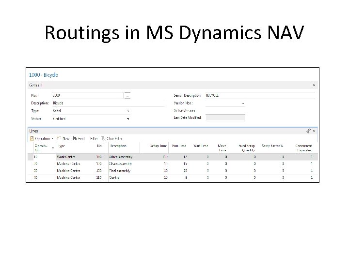Viewport: 349px width, 261px height.
Task: Click the row selector of operation 10
Action: (31, 157)
